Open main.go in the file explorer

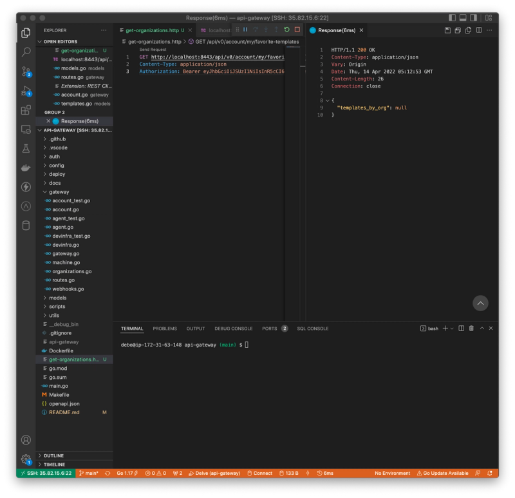pos(59,386)
